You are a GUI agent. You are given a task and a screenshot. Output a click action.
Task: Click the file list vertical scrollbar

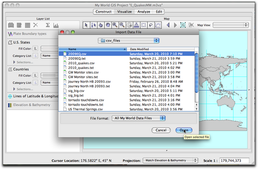coord(196,73)
